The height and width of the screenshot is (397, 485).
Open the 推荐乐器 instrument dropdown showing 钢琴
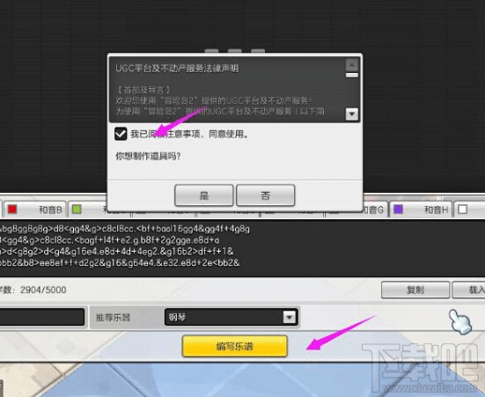(x=231, y=317)
